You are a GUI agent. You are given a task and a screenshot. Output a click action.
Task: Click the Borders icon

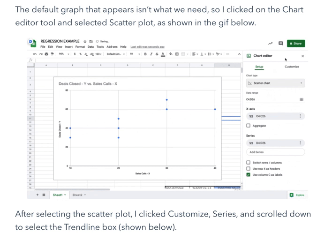[x=177, y=54]
